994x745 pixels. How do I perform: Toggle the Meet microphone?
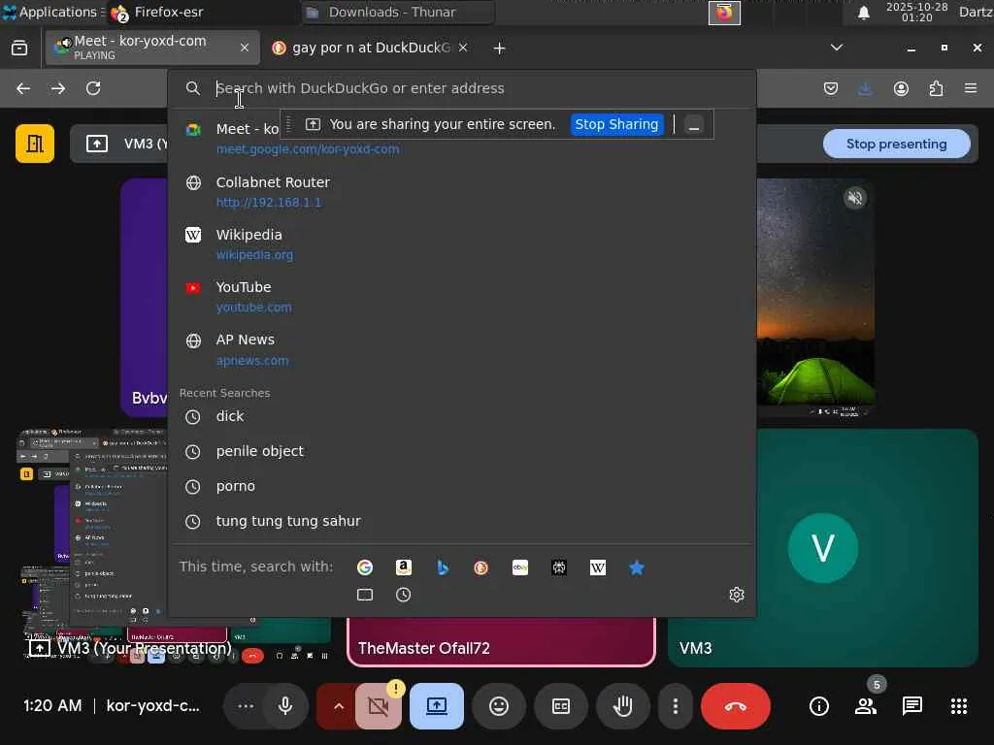(285, 706)
